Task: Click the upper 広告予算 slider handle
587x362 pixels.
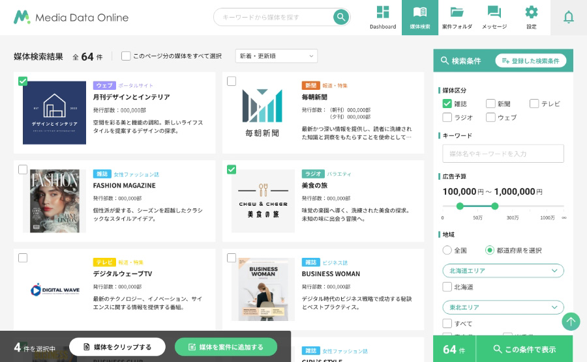Action: (494, 206)
